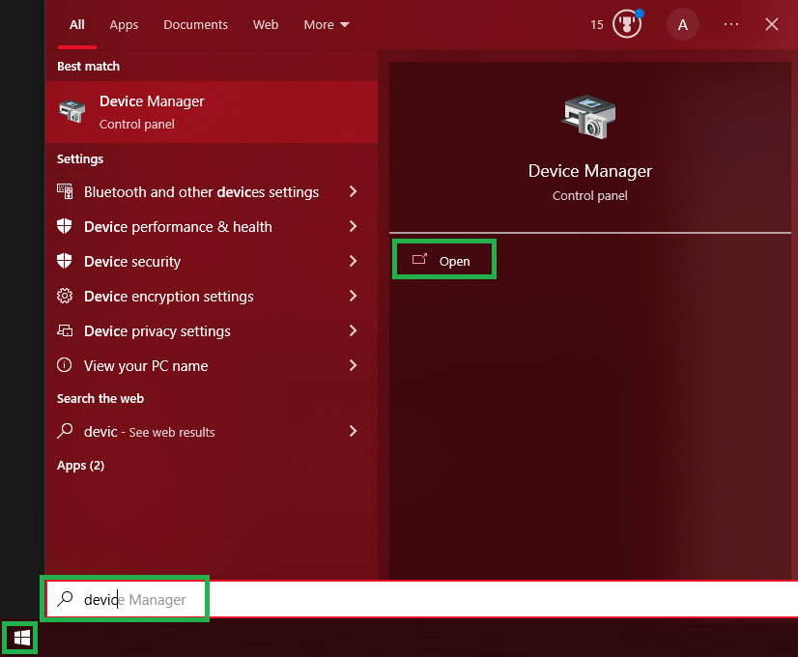Click the magnifier icon beside devic web results
The image size is (798, 657).
pyautogui.click(x=65, y=431)
